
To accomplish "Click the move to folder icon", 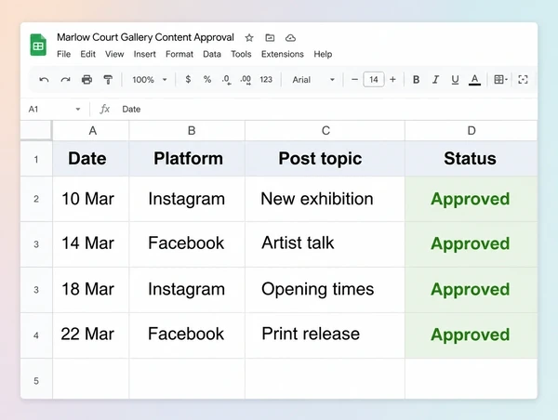I will pos(270,37).
